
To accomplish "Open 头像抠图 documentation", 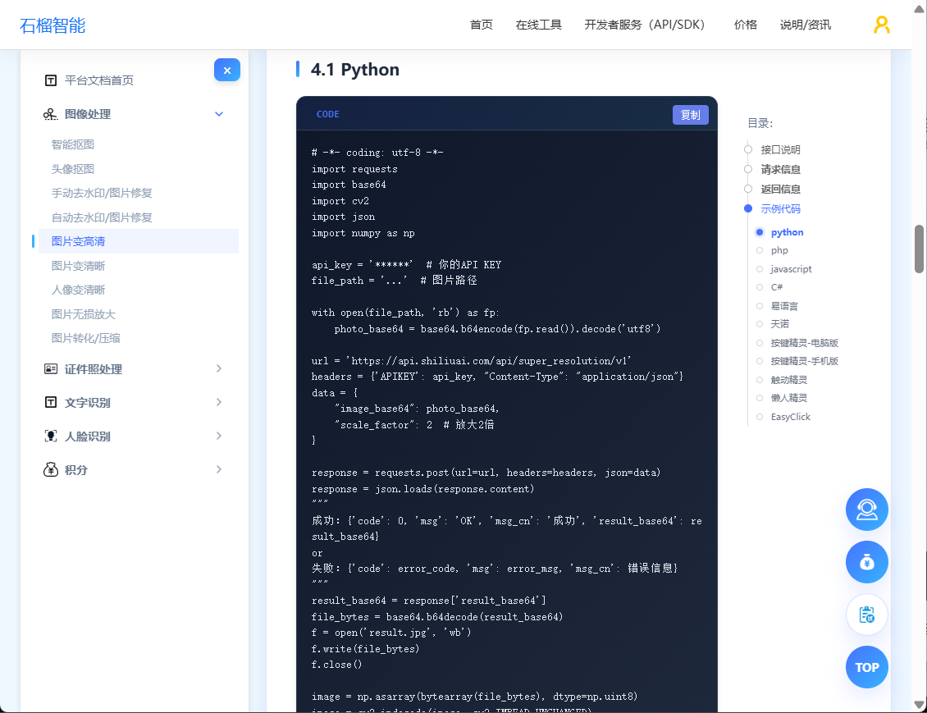I will tap(73, 169).
